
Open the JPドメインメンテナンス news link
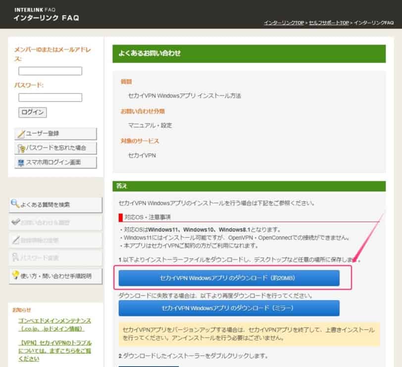click(x=54, y=325)
